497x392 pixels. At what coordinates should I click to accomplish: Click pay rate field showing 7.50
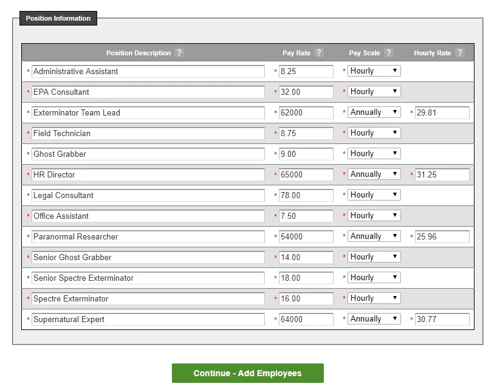[306, 216]
